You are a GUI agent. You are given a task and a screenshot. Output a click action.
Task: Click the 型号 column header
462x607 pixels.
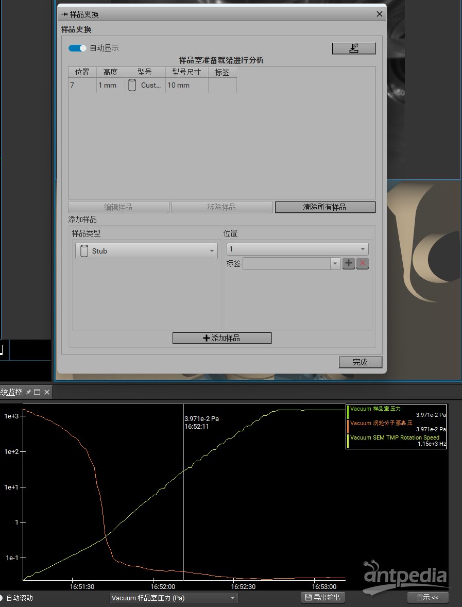tap(145, 72)
